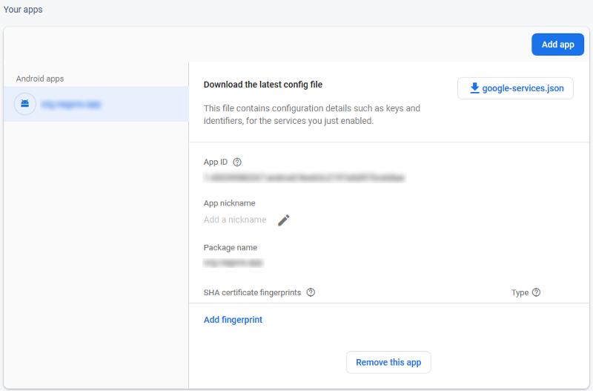
Task: Open the help icon next to Type
Action: (x=536, y=292)
